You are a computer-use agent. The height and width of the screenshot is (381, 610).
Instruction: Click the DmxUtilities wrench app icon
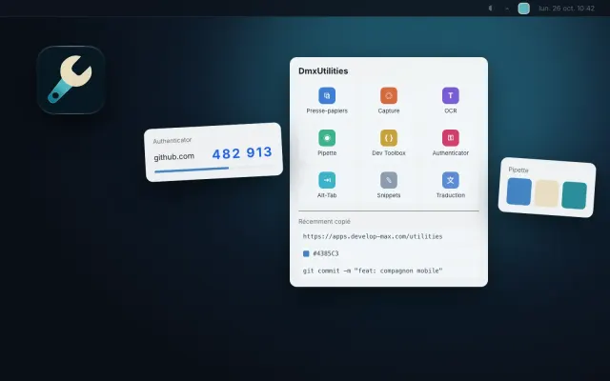coord(71,80)
